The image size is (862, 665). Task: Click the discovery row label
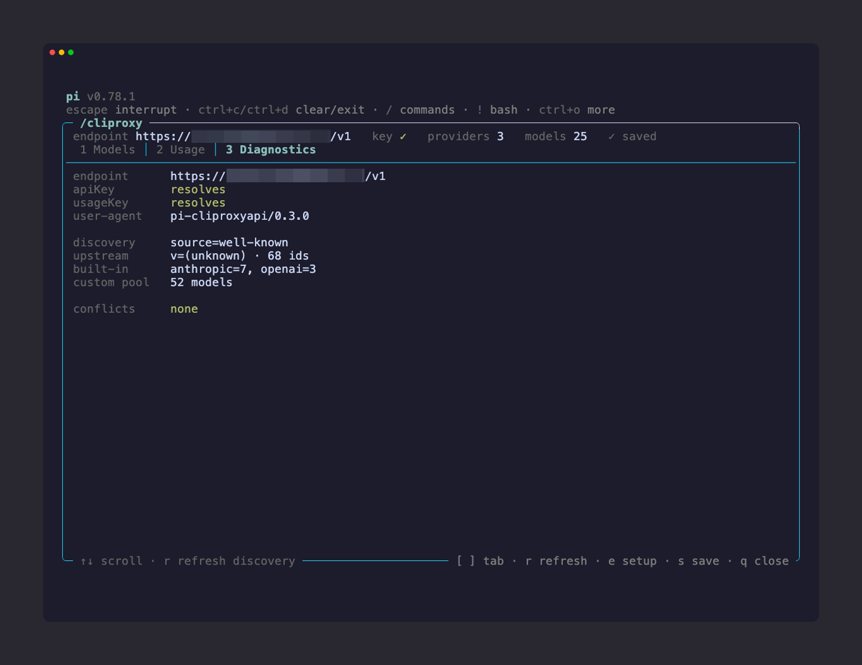pyautogui.click(x=104, y=243)
